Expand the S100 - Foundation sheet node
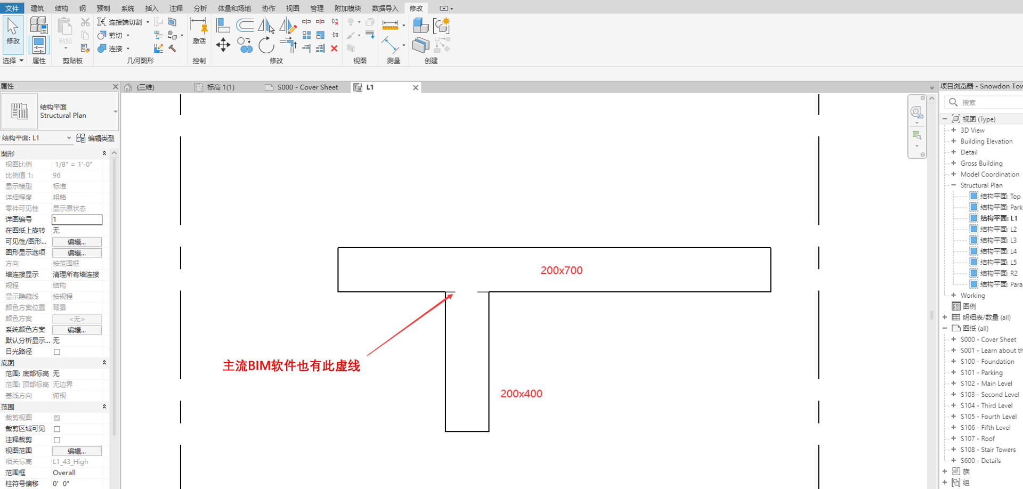This screenshot has height=489, width=1023. pyautogui.click(x=954, y=362)
